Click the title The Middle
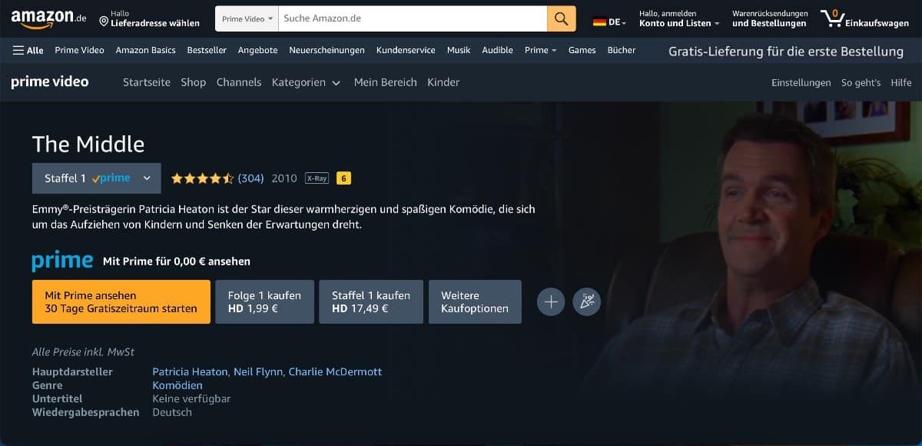Screen dimensions: 922x446 88,144
